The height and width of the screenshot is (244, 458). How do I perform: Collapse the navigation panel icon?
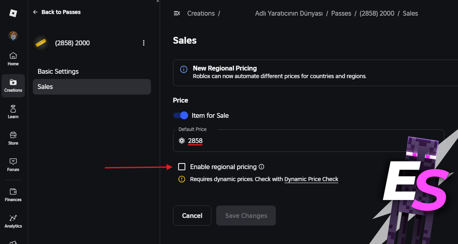177,14
